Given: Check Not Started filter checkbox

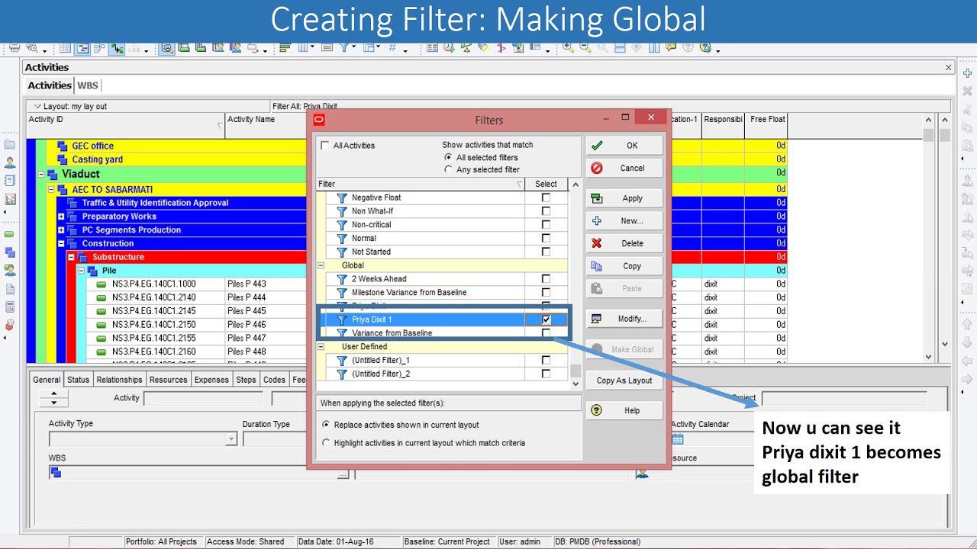Looking at the screenshot, I should [x=546, y=252].
